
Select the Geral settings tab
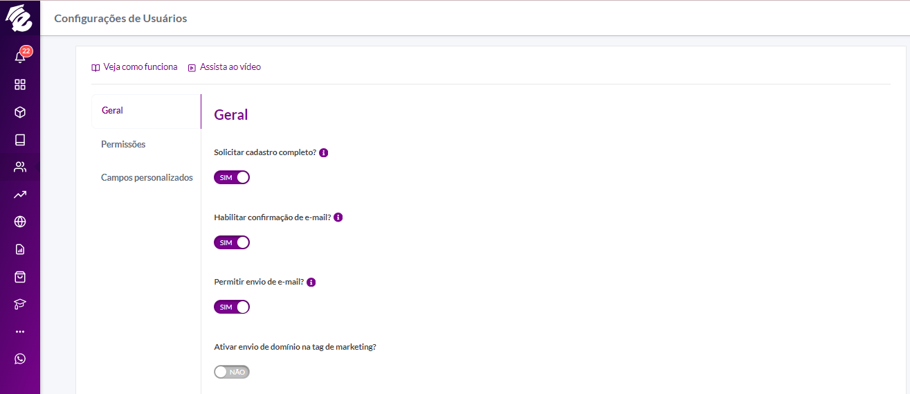coord(146,111)
